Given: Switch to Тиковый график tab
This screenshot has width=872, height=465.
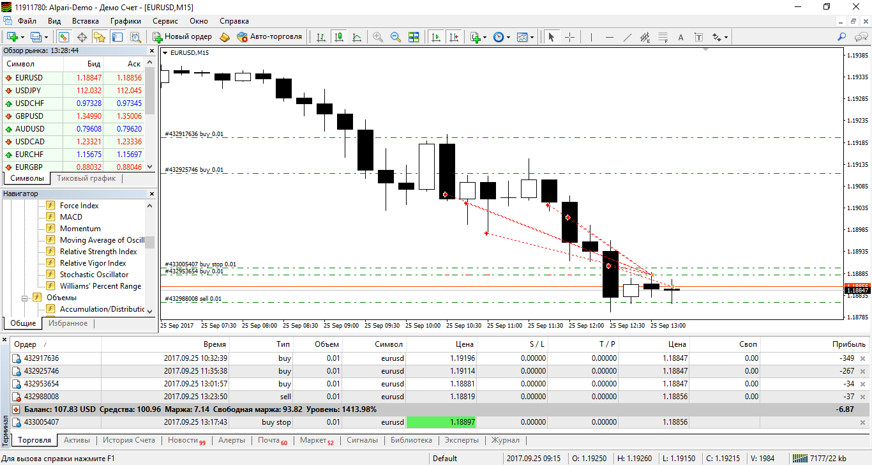Looking at the screenshot, I should [86, 178].
